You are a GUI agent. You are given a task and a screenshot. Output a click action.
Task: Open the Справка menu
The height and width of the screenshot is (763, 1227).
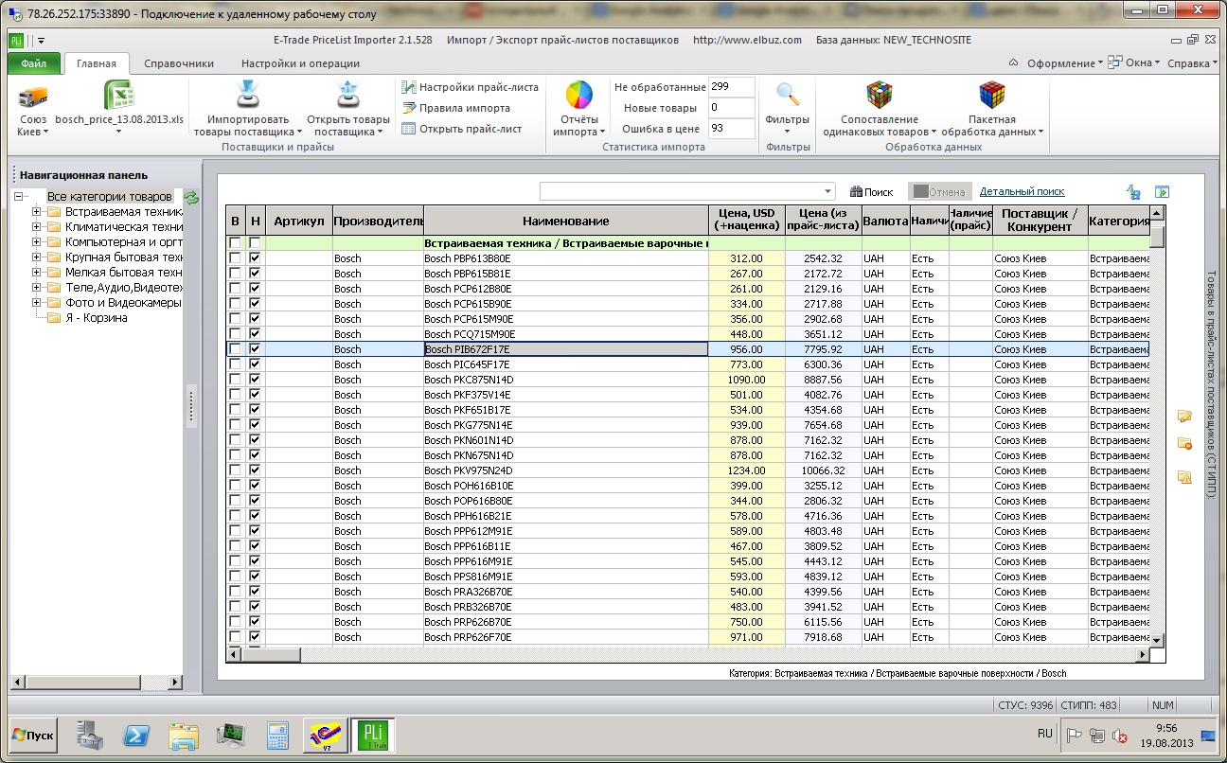[x=1191, y=63]
